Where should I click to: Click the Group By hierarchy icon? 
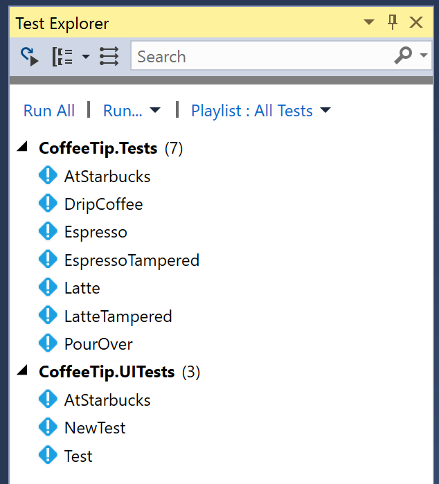62,57
